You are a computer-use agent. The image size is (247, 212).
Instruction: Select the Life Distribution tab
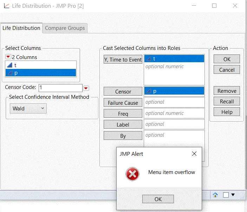coord(21,28)
